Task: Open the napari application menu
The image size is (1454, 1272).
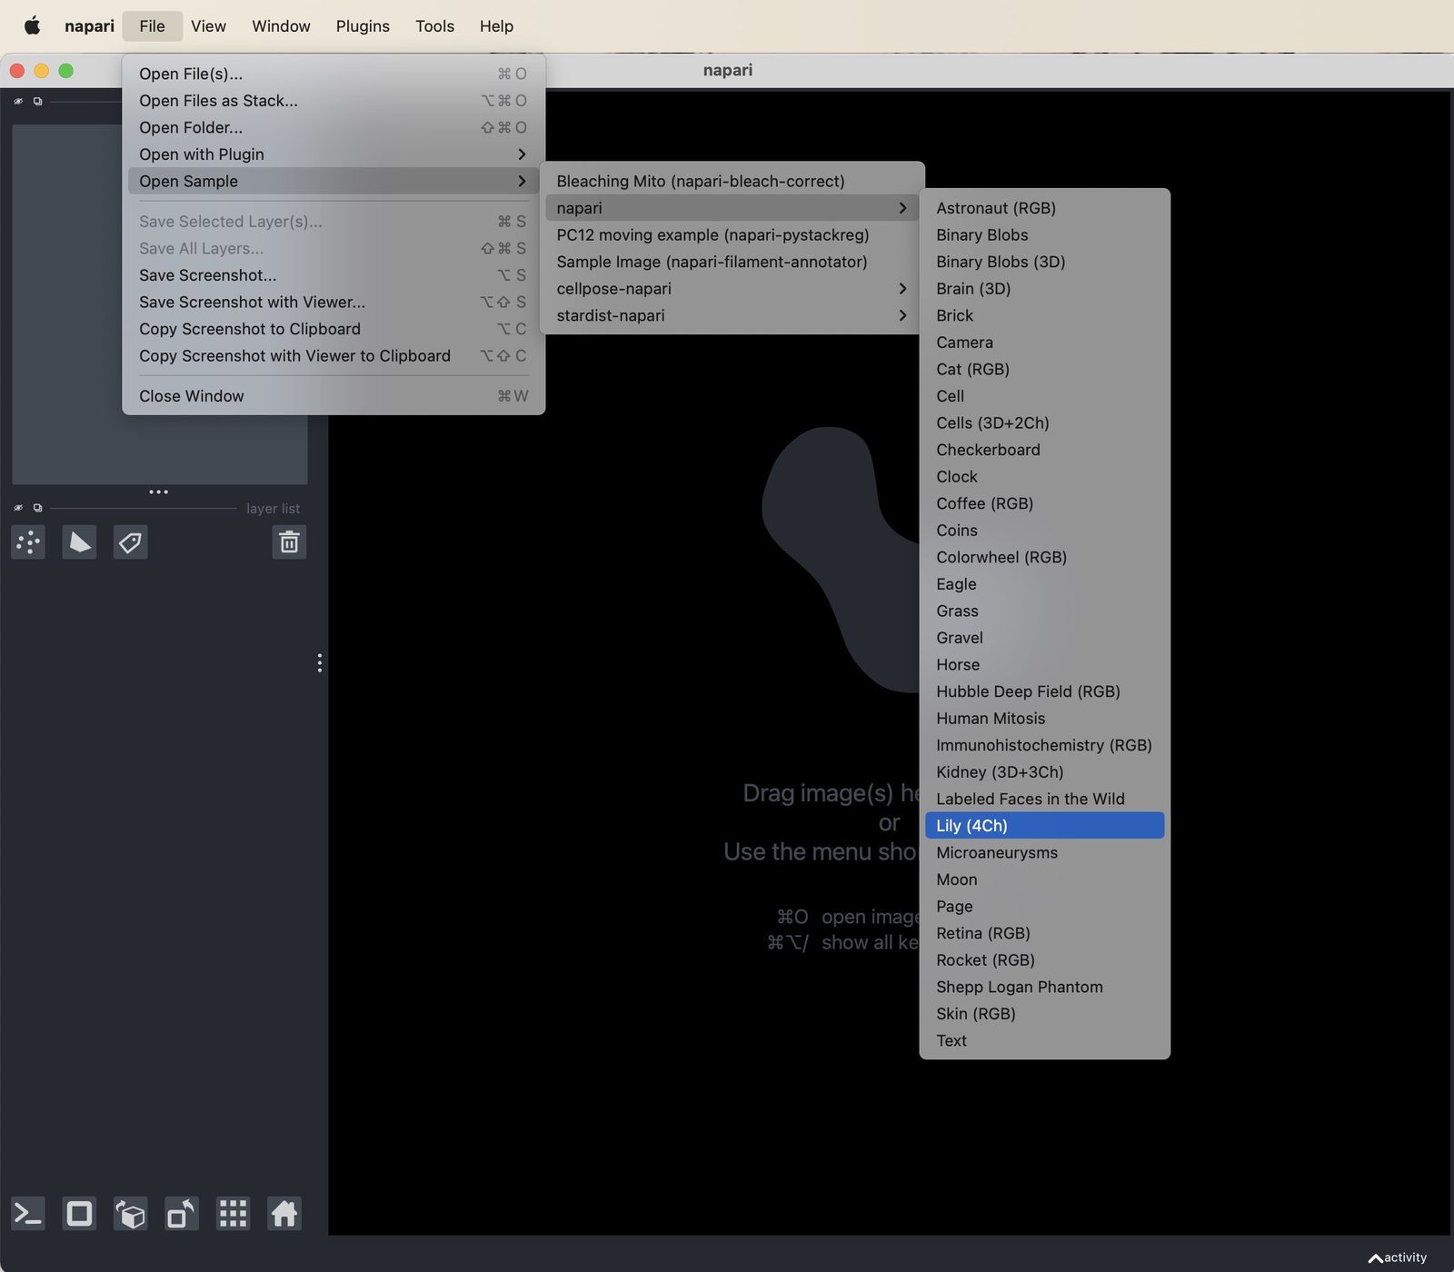Action: (x=89, y=25)
